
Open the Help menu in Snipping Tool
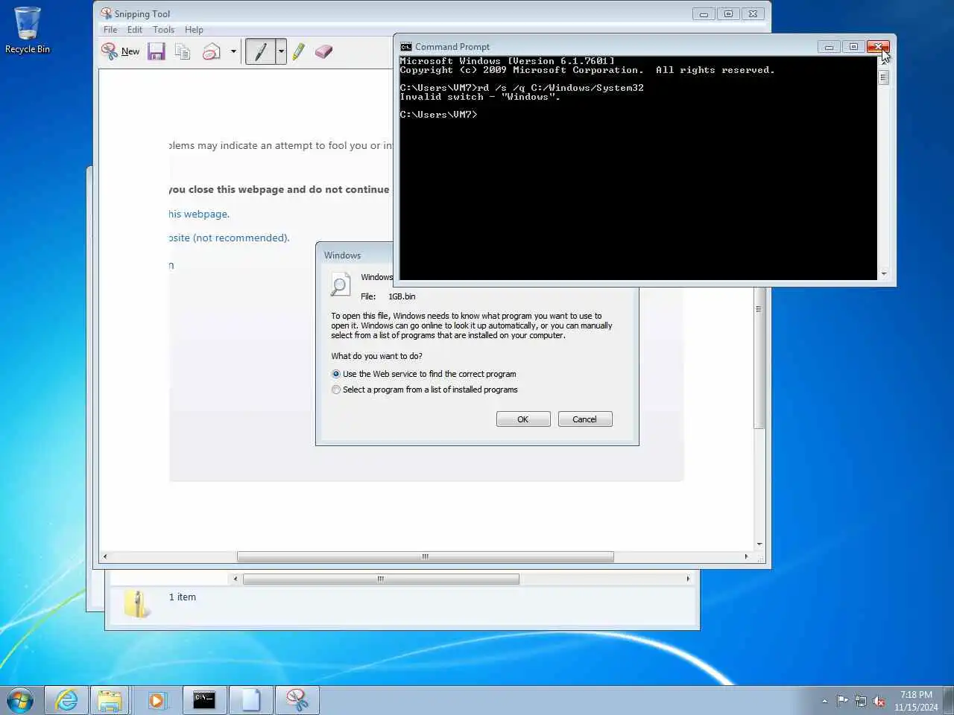[194, 30]
